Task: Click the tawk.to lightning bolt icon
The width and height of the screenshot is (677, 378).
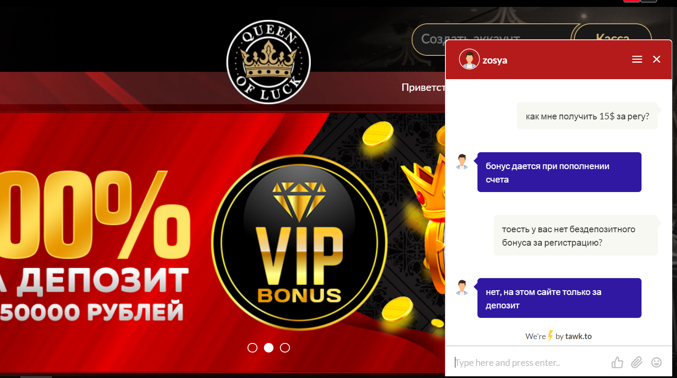Action: 551,336
